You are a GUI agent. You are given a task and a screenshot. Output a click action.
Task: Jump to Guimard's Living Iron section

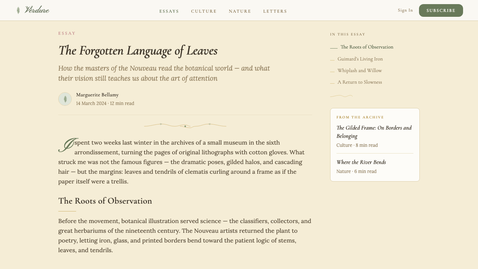(360, 59)
